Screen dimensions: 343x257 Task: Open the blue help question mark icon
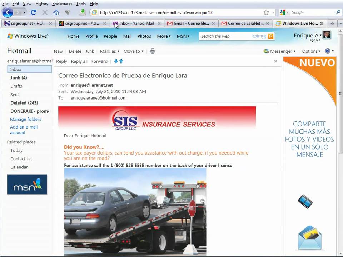[328, 51]
